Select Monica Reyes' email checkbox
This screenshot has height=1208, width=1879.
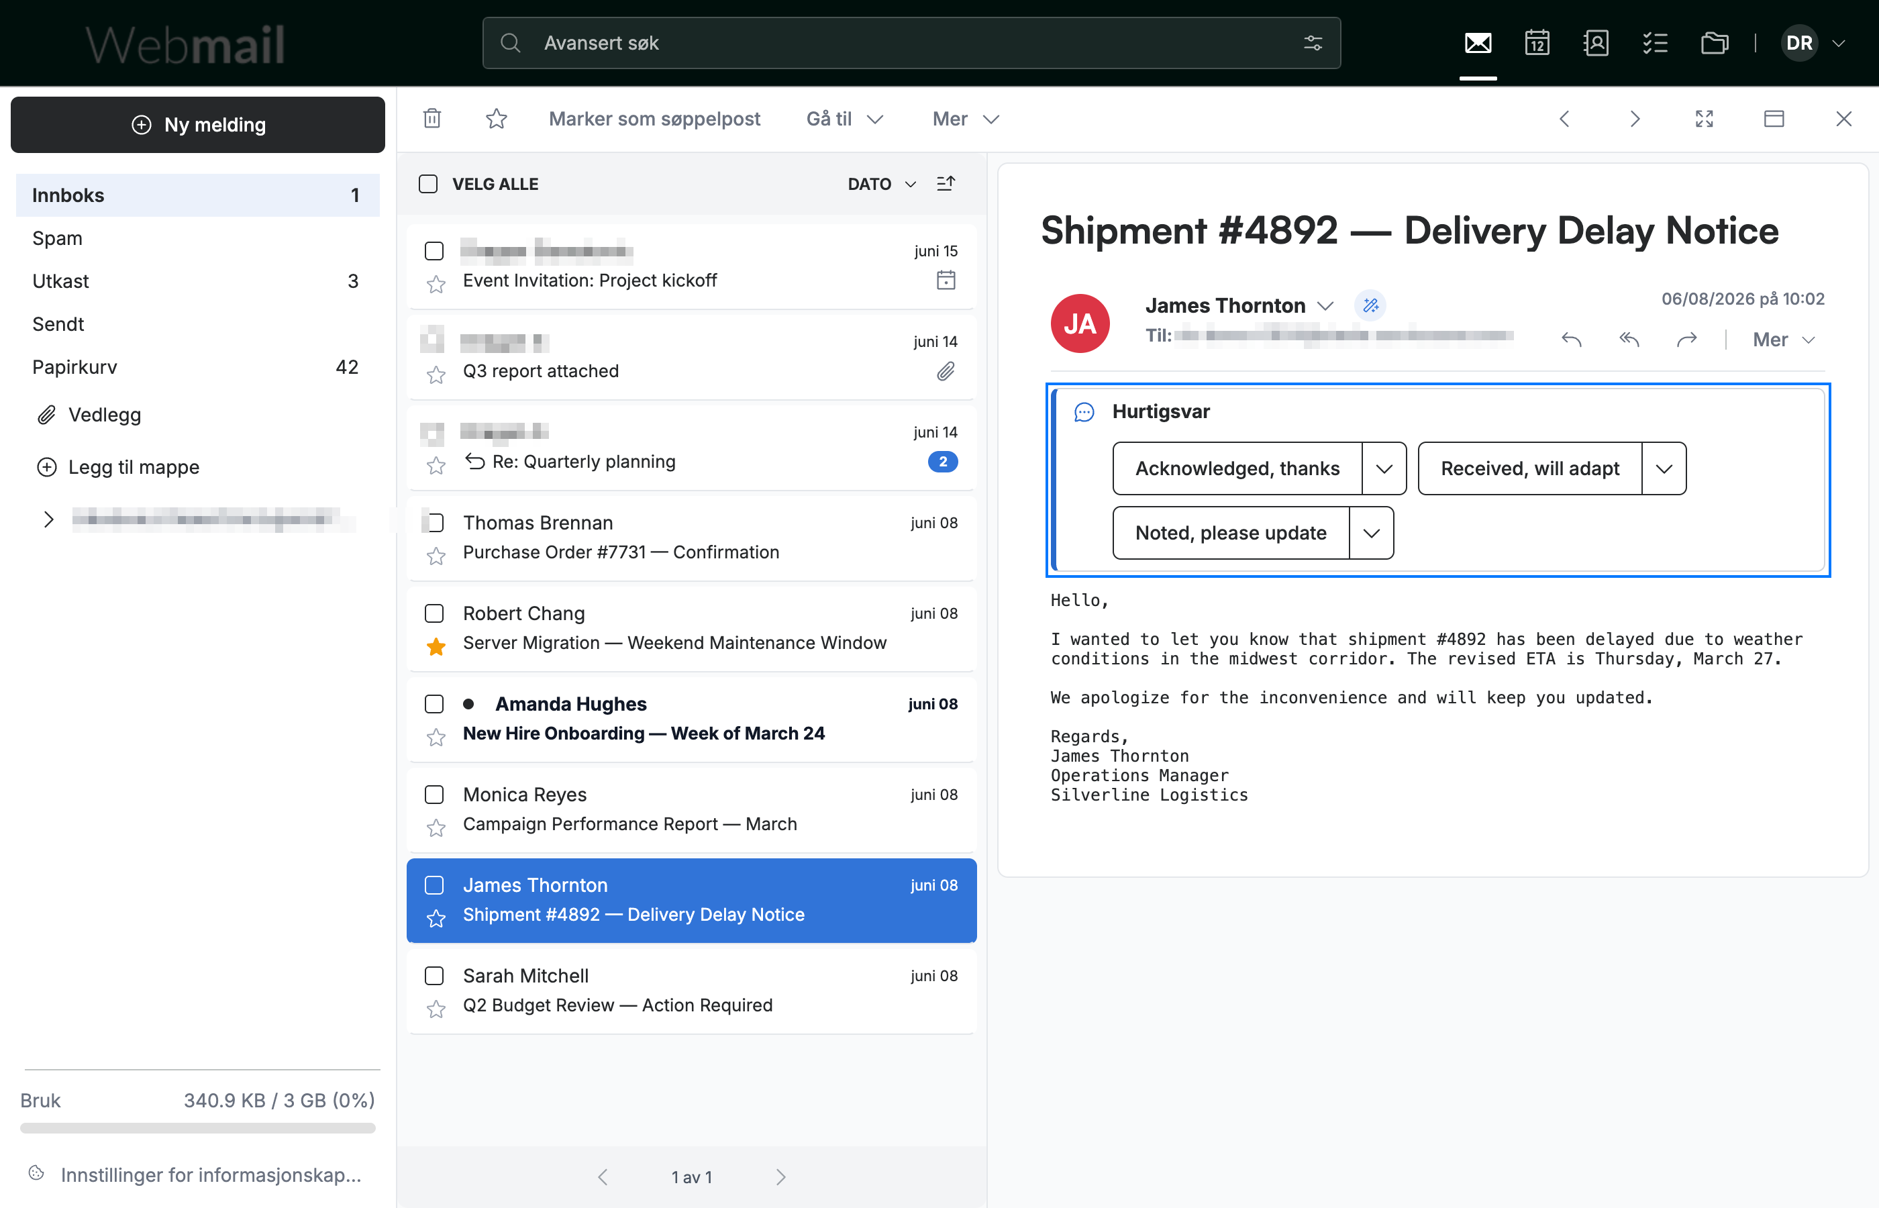(434, 794)
